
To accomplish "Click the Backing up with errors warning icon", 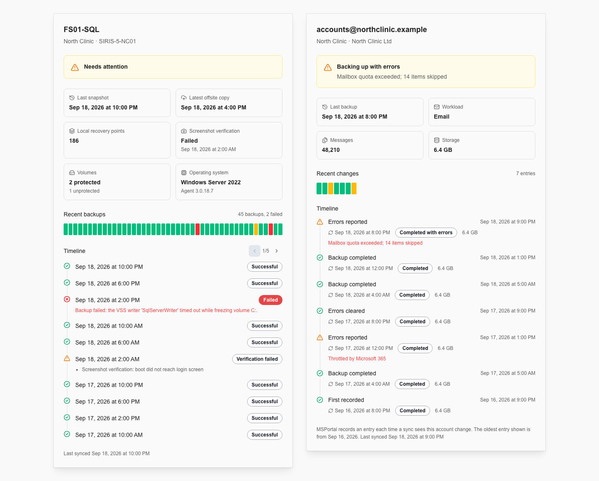I will (328, 67).
